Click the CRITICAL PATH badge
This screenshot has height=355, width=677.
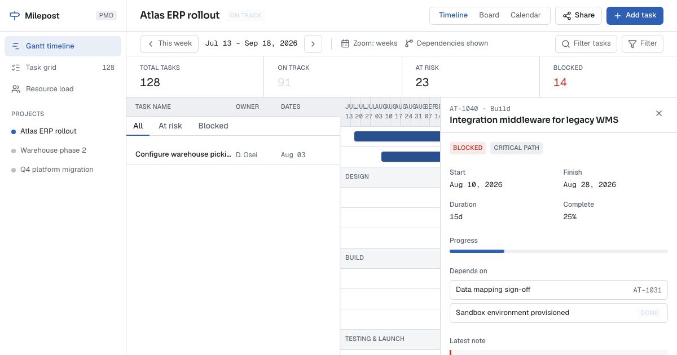coord(516,148)
